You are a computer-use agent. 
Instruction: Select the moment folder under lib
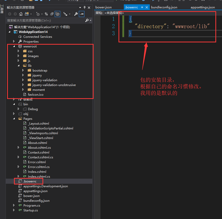click(x=39, y=90)
